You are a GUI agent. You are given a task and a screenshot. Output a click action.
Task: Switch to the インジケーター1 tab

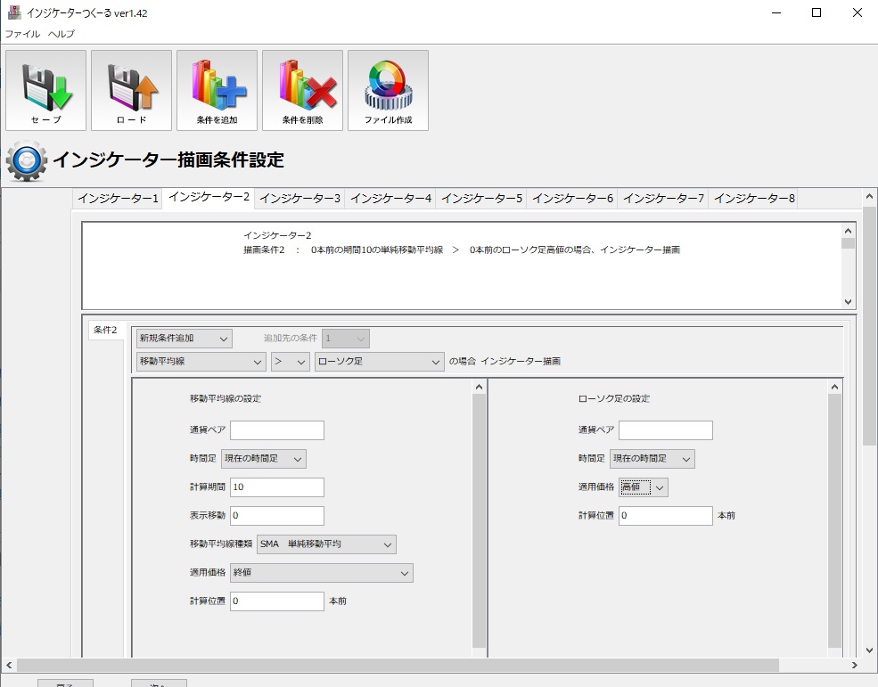point(118,198)
